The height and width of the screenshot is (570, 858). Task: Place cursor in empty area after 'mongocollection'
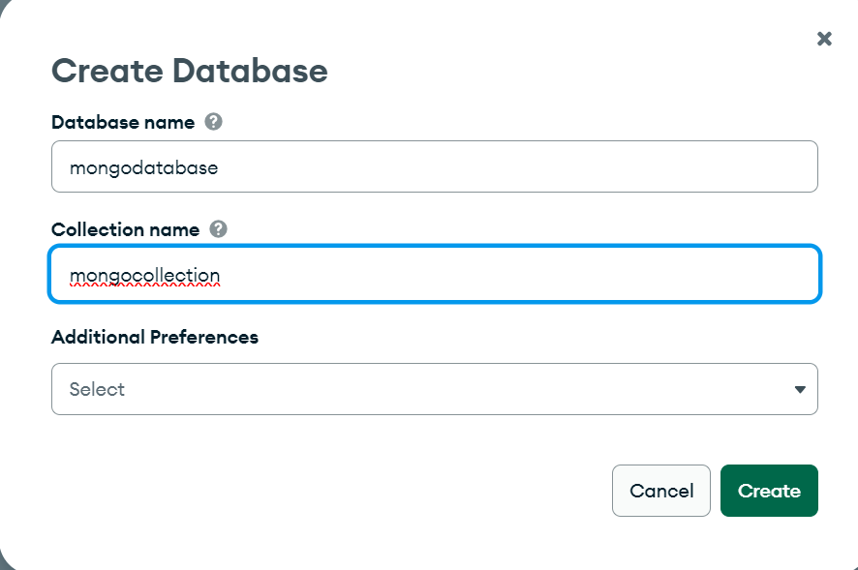[x=513, y=275]
